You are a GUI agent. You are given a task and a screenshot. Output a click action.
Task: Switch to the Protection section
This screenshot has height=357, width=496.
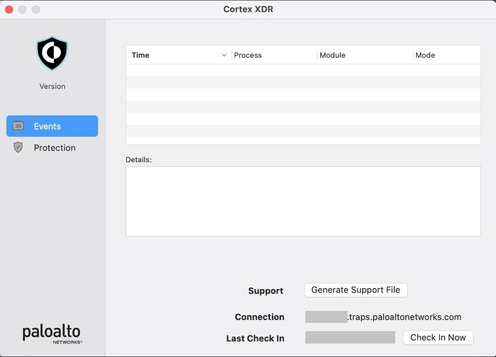point(52,148)
